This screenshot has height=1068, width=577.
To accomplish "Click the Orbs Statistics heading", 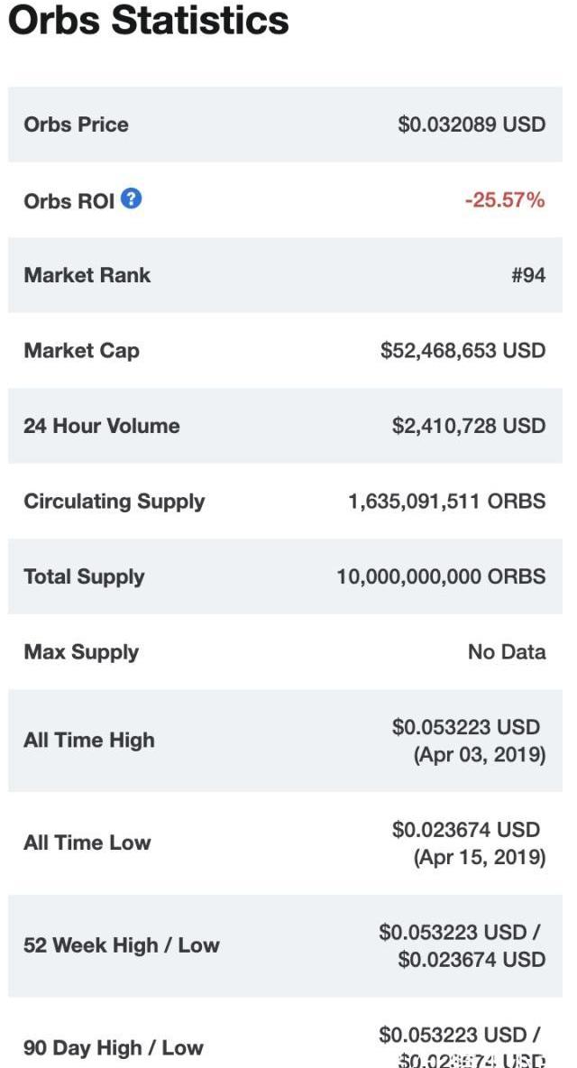I will pos(149,21).
